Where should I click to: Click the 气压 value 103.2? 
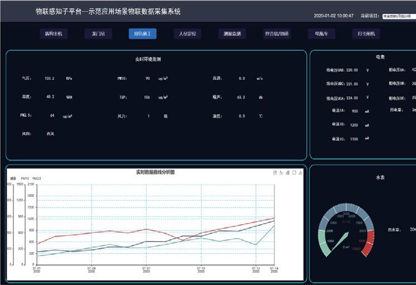pyautogui.click(x=49, y=78)
